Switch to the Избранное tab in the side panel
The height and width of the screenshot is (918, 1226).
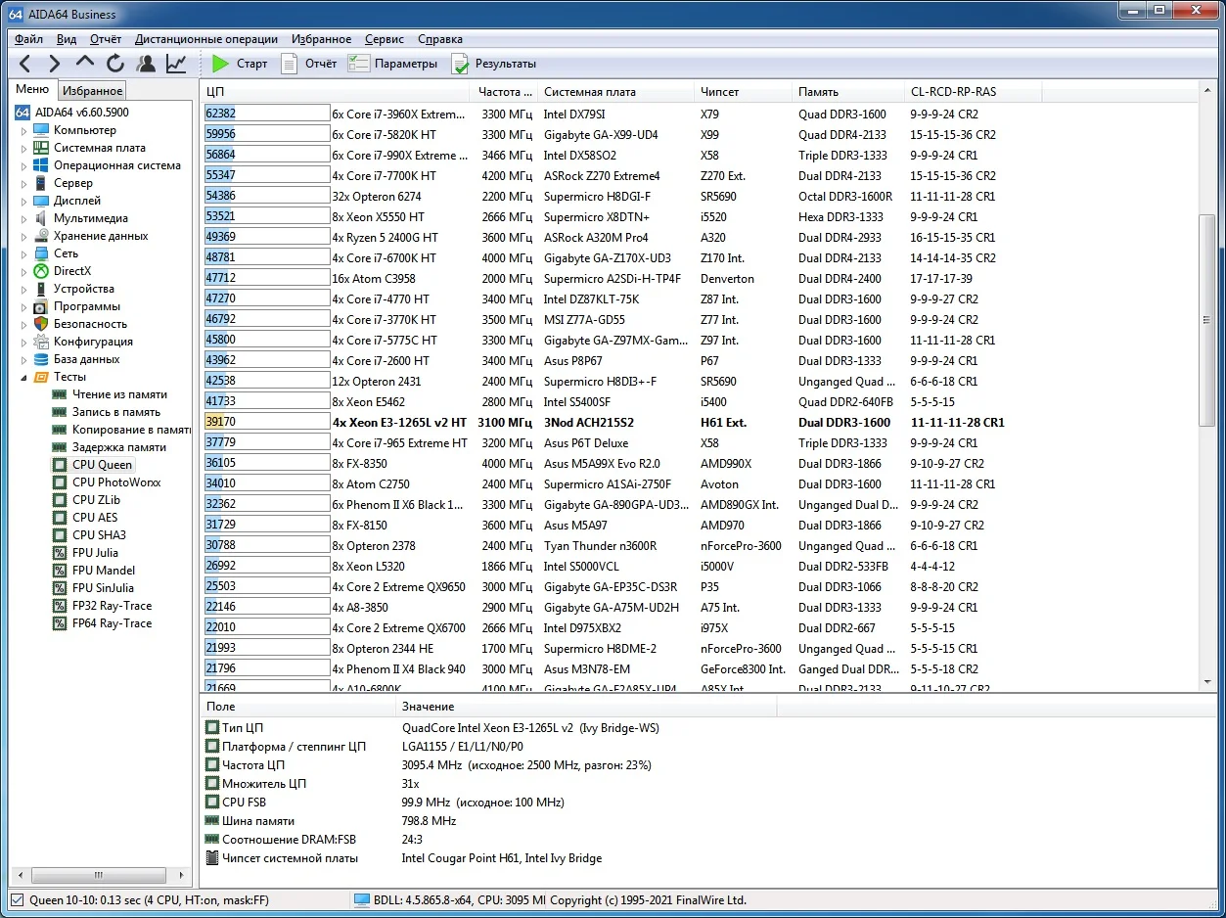click(x=92, y=91)
